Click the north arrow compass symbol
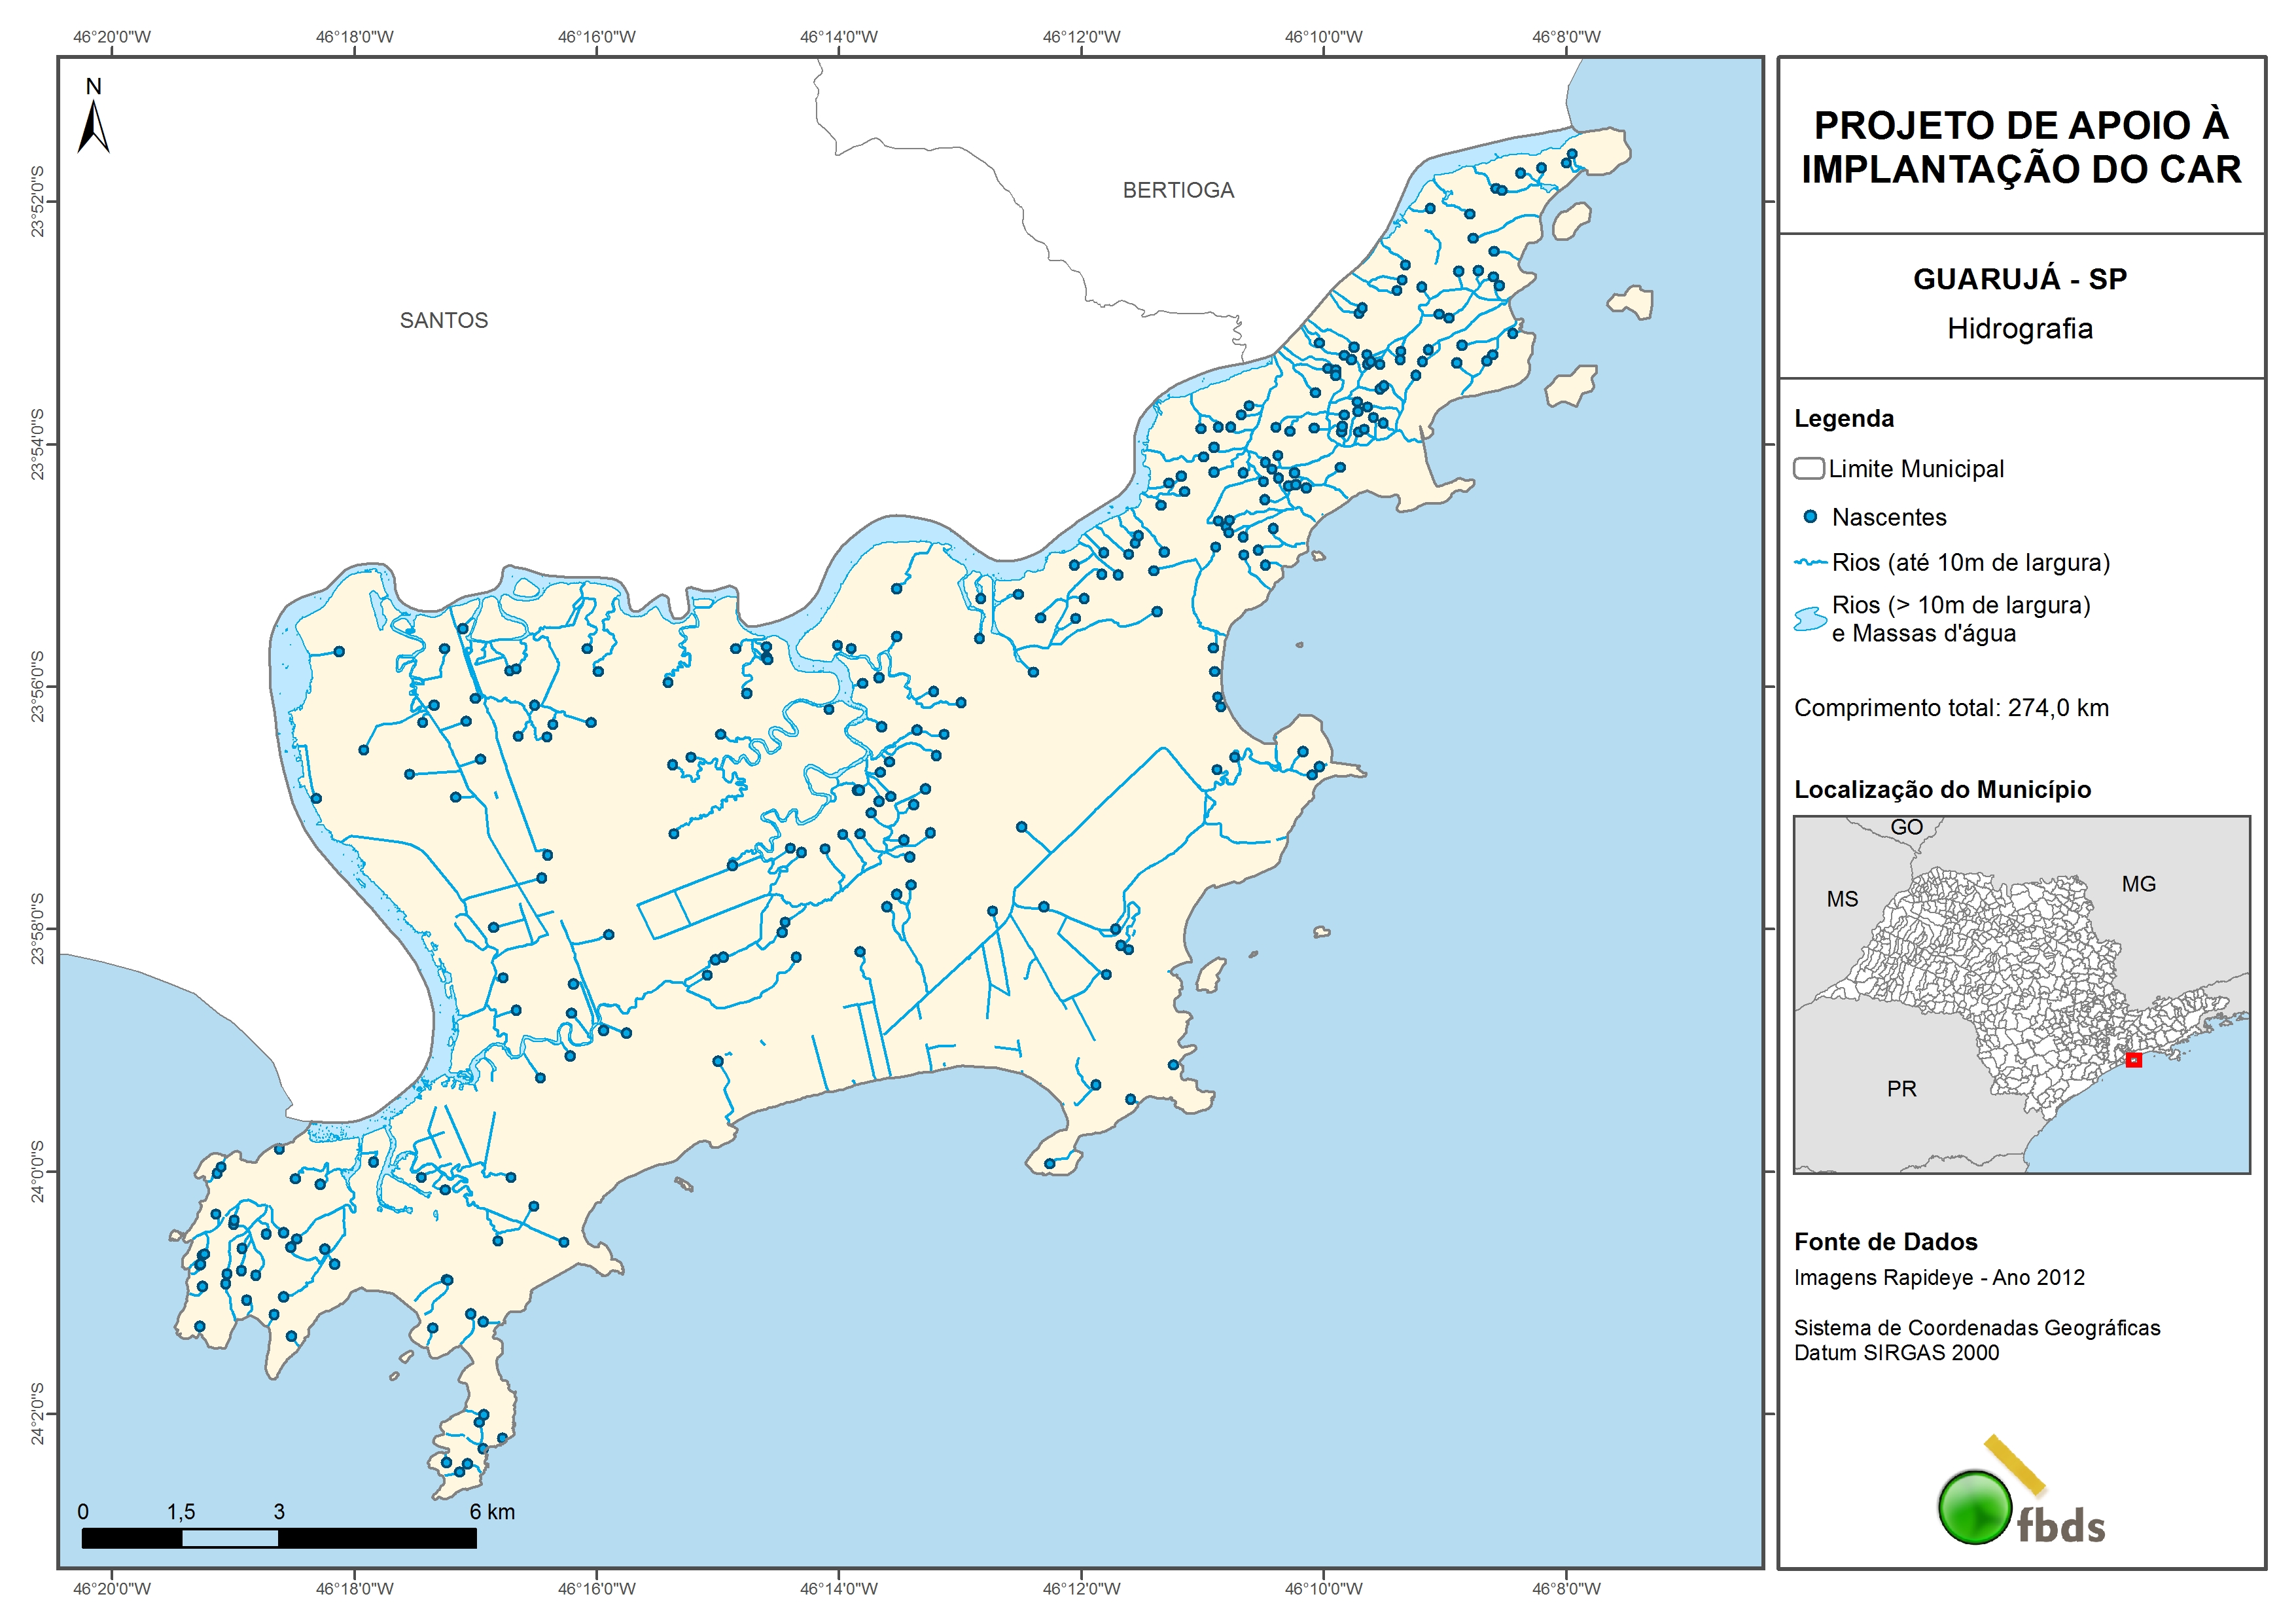2296x1624 pixels. tap(93, 128)
